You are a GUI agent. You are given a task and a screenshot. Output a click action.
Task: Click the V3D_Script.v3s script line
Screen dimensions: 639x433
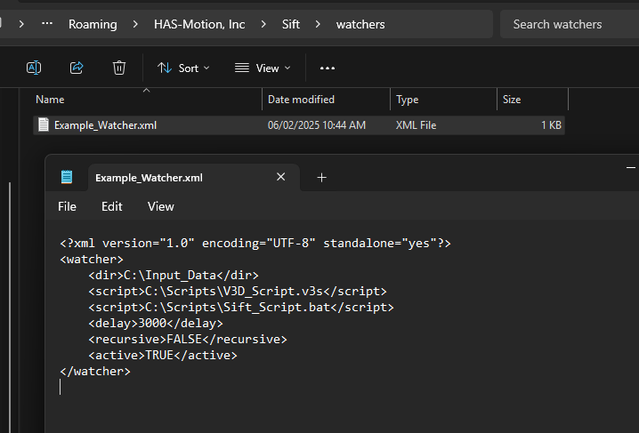tap(238, 292)
